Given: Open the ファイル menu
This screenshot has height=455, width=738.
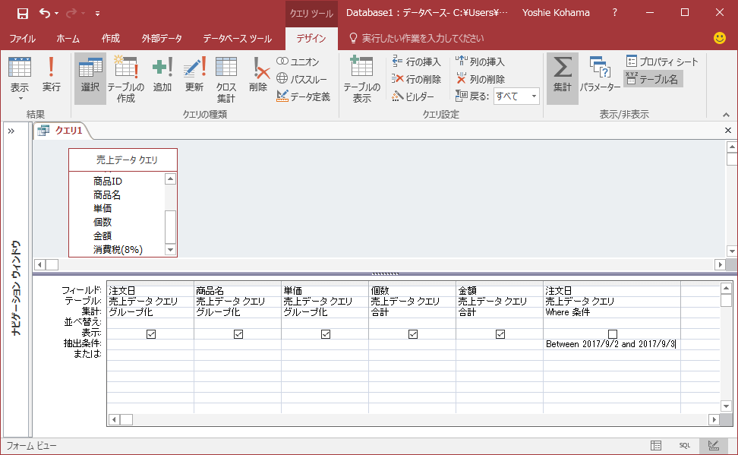Looking at the screenshot, I should (23, 39).
